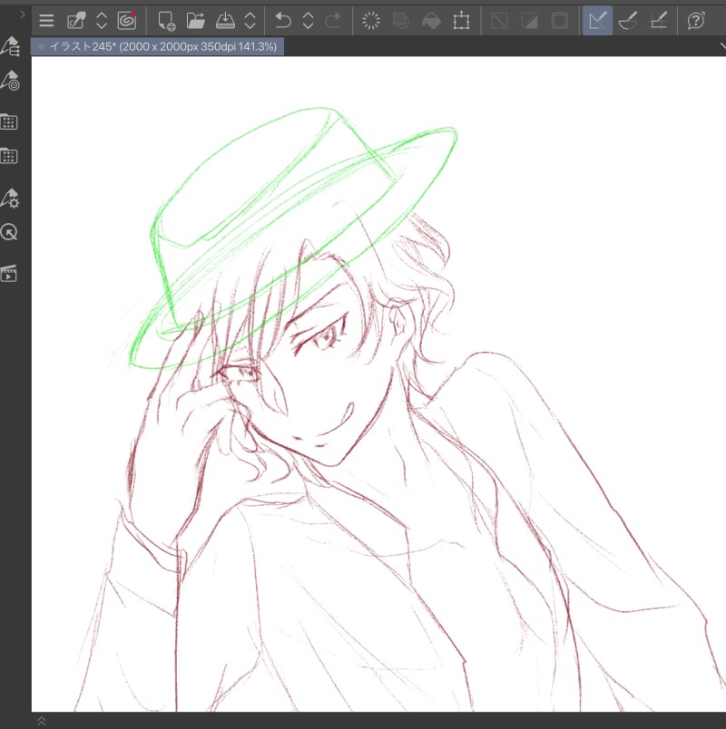Click Clear Outside Selection icon

(x=401, y=21)
